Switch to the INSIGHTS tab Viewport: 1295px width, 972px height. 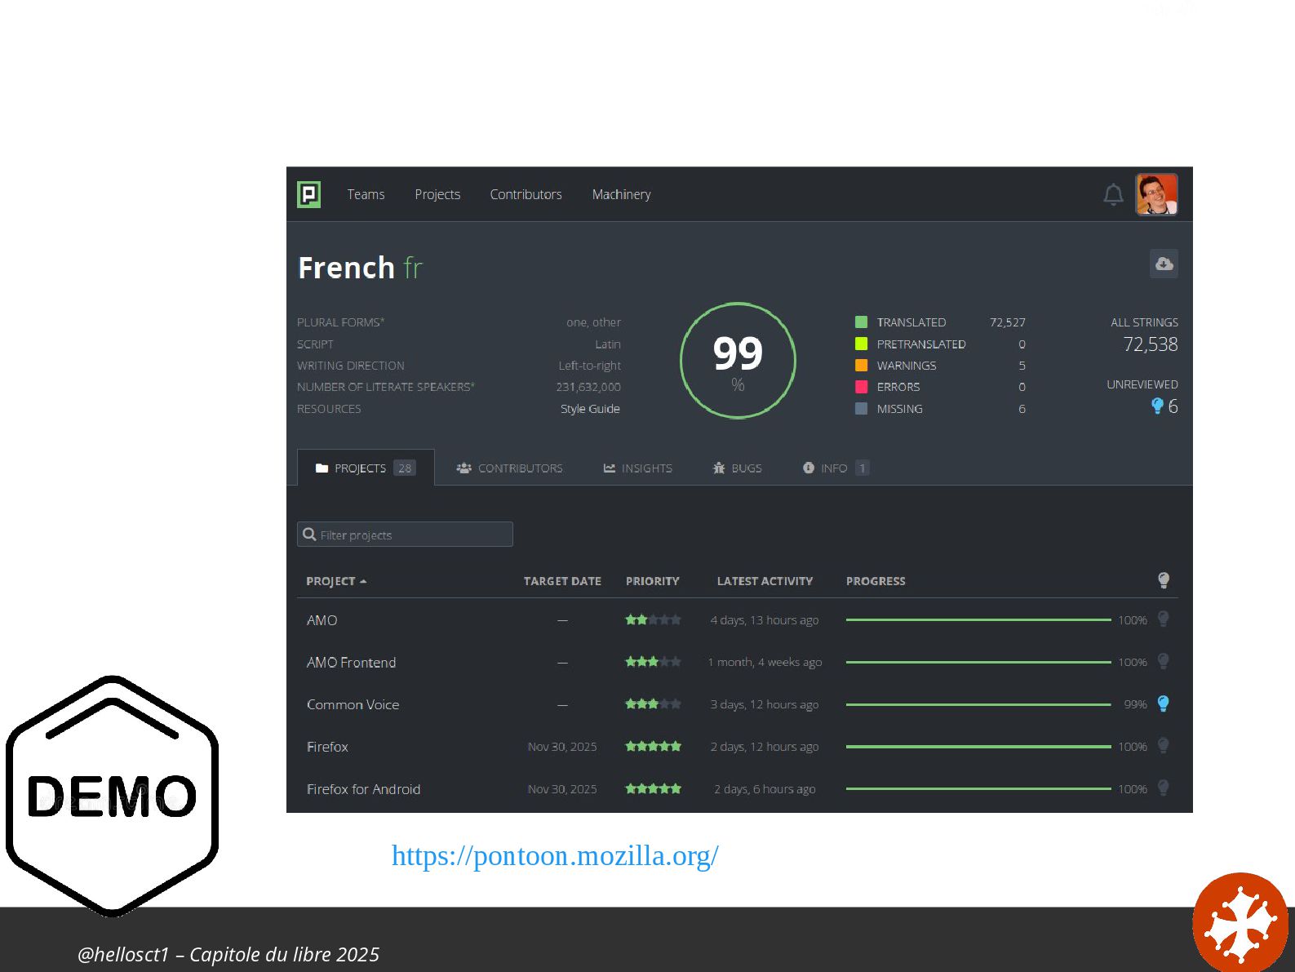(637, 468)
